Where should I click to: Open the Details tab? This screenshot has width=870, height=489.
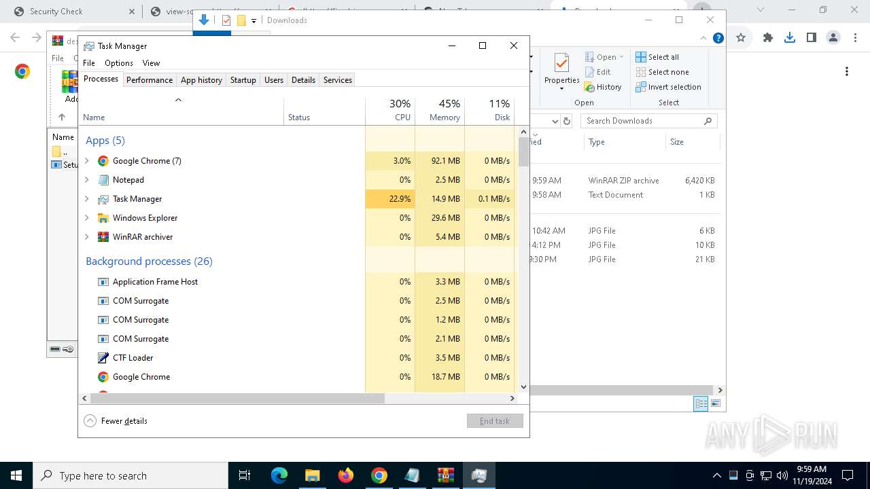click(303, 80)
